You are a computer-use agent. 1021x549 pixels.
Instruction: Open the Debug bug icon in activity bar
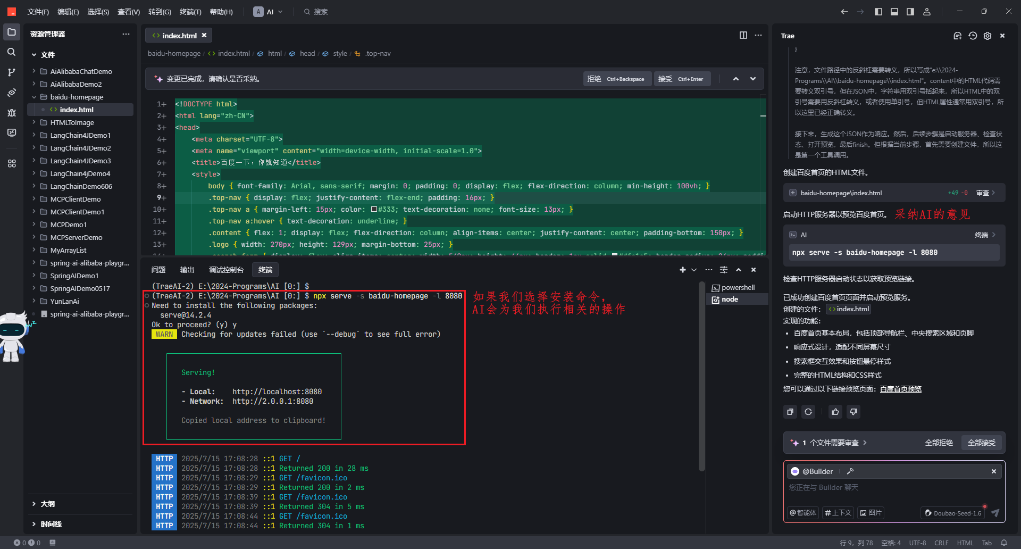tap(12, 113)
